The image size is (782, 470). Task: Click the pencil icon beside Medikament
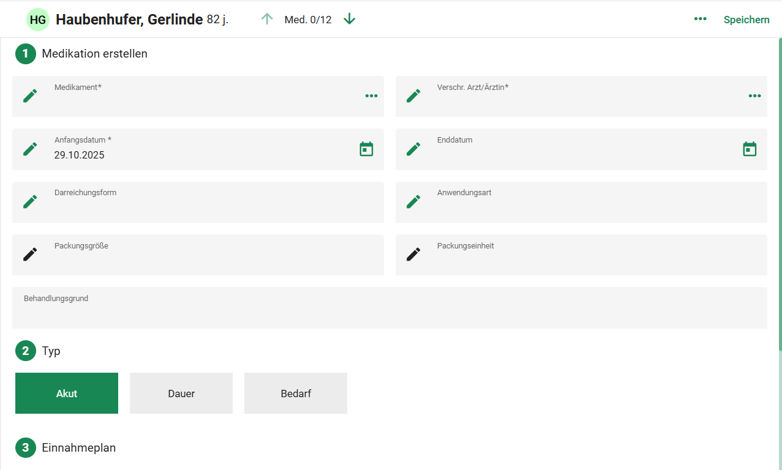click(30, 96)
